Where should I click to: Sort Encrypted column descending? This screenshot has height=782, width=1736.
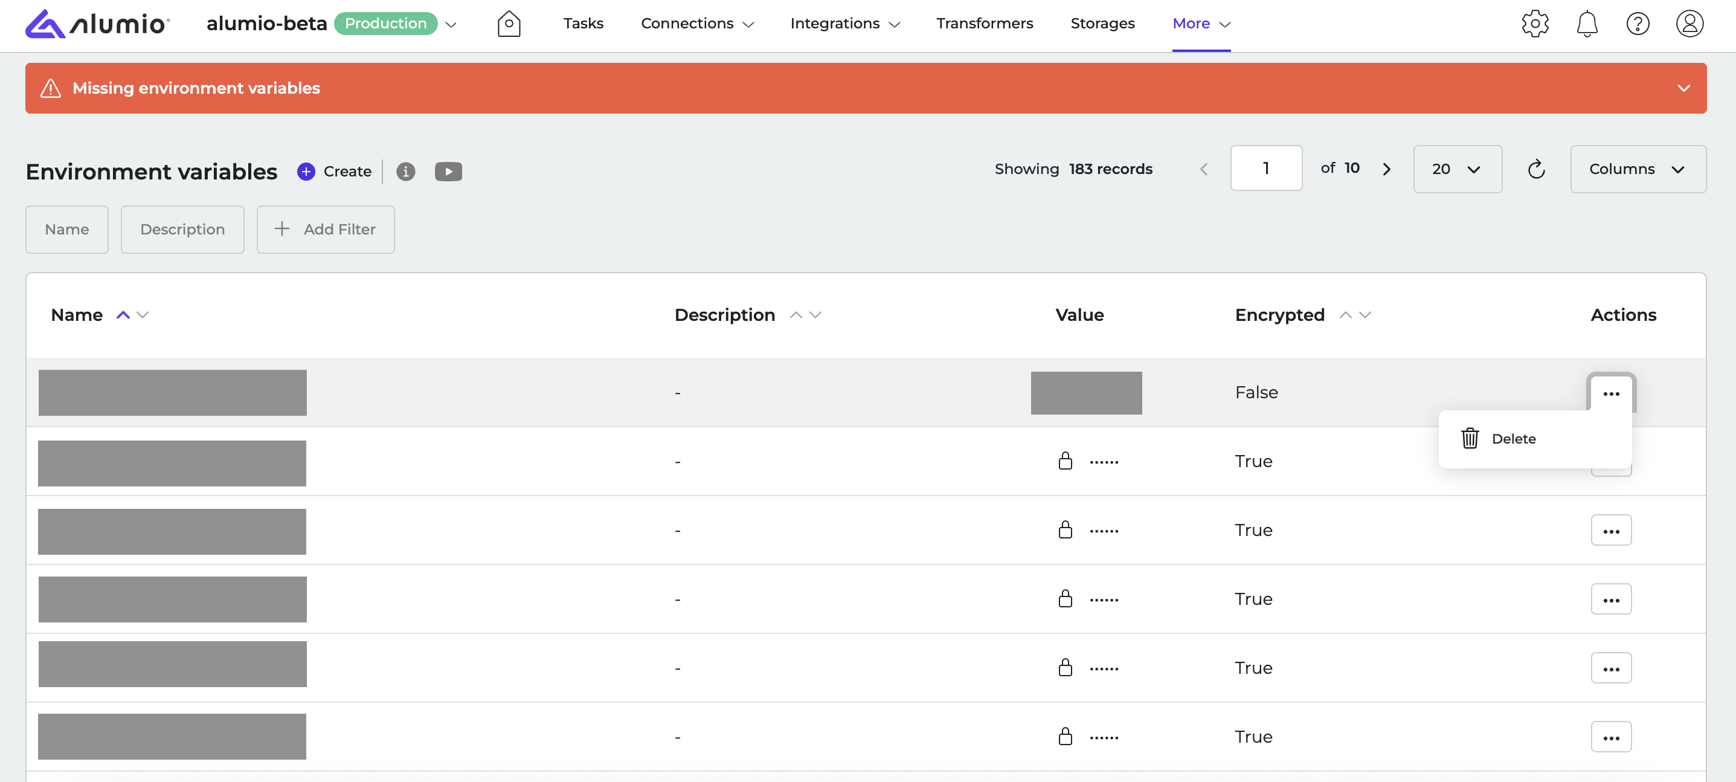[1365, 315]
